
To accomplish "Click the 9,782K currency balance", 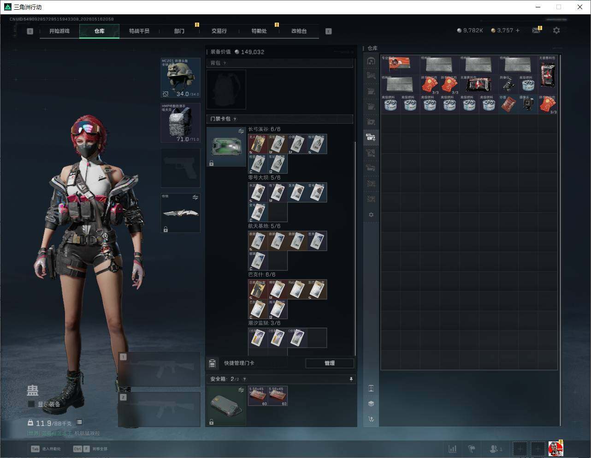I will [470, 30].
